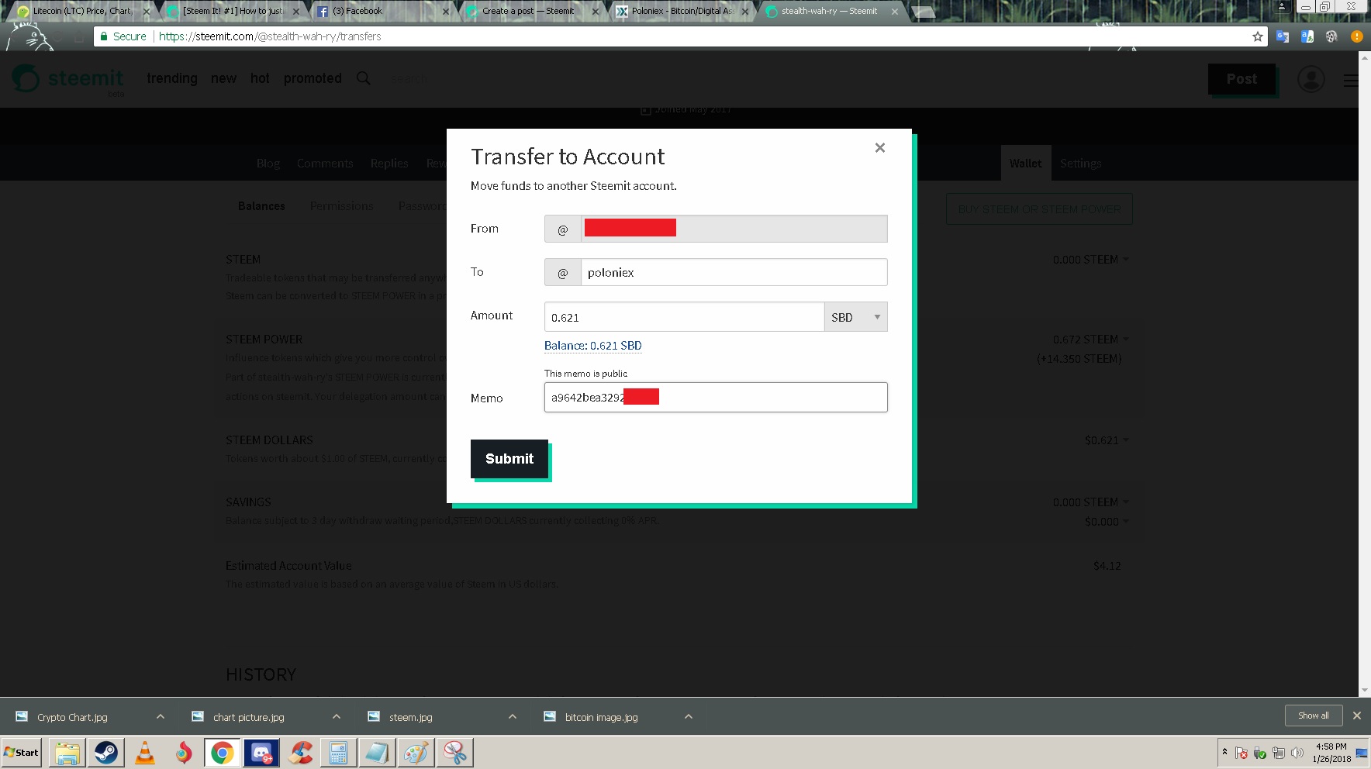
Task: Click the search magnifier icon
Action: (x=363, y=78)
